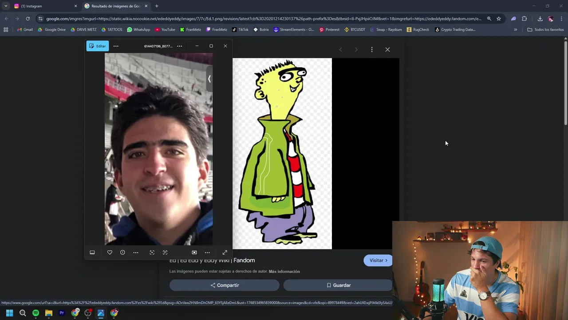
Task: Open the Google Drive bookmark
Action: [x=51, y=30]
